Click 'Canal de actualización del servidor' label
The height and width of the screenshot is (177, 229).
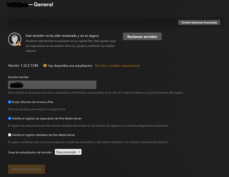click(x=30, y=152)
